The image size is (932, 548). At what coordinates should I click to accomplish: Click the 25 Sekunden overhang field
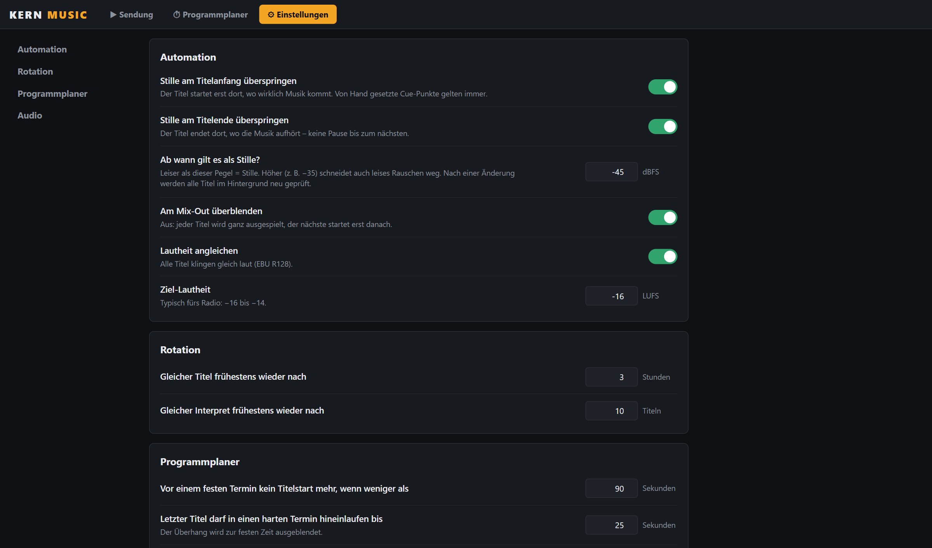point(611,525)
